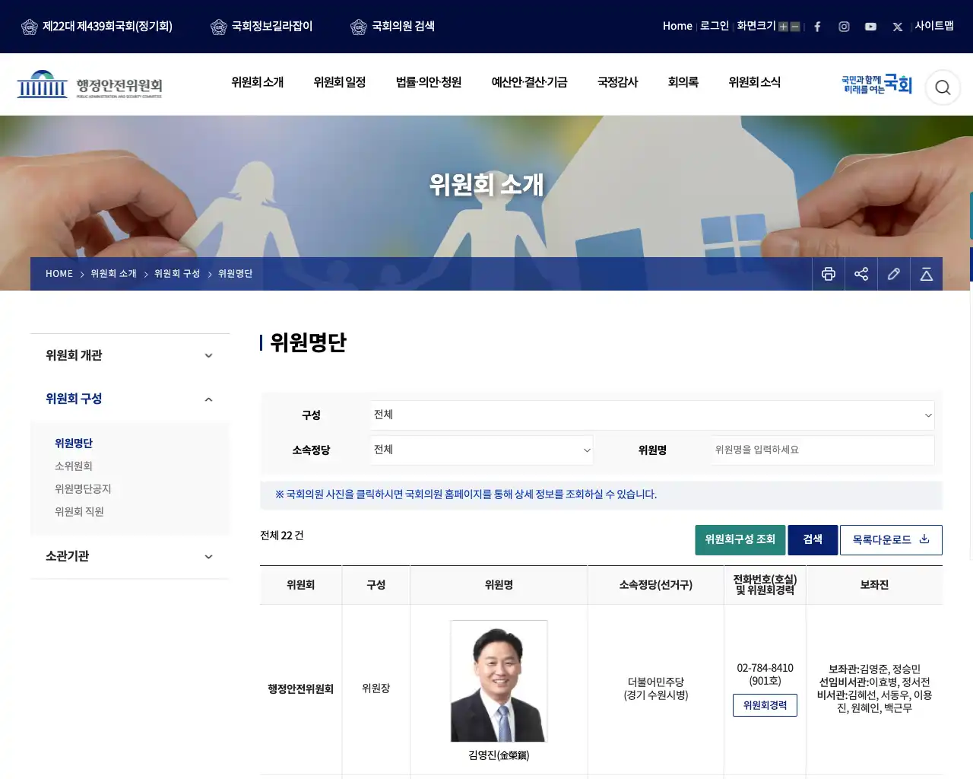Screen dimensions: 973x779
Task: Expand 소관기관 sidebar section
Action: 130,556
